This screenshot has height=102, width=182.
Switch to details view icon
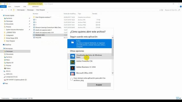coord(177,98)
